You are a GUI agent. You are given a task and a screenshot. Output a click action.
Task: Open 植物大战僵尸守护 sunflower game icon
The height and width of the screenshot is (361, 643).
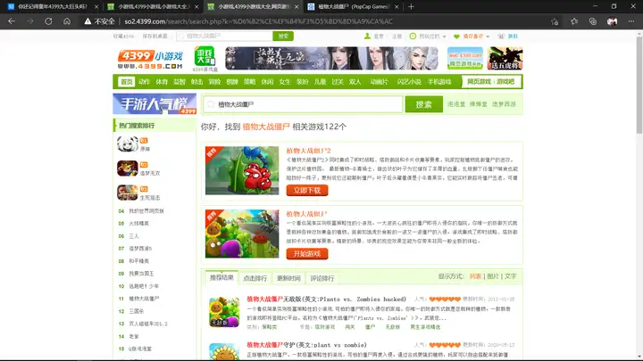pyautogui.click(x=224, y=351)
